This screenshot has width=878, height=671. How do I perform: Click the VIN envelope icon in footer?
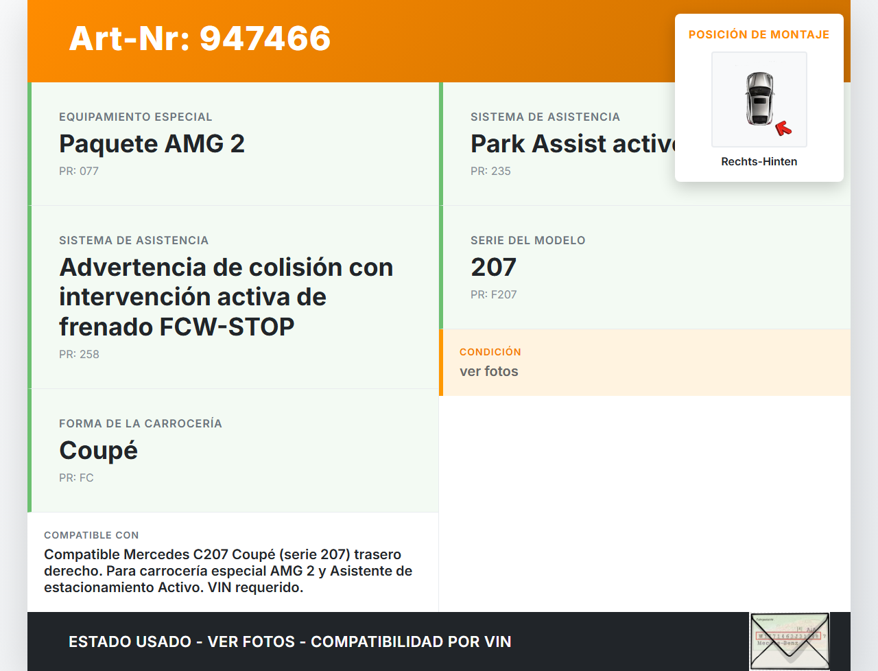[x=790, y=641]
